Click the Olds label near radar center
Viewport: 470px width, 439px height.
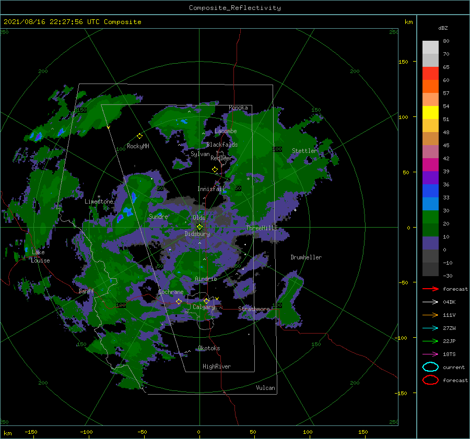[x=199, y=218]
